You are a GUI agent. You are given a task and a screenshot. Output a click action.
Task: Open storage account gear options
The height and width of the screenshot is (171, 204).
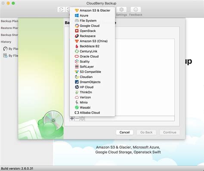[x=82, y=118]
